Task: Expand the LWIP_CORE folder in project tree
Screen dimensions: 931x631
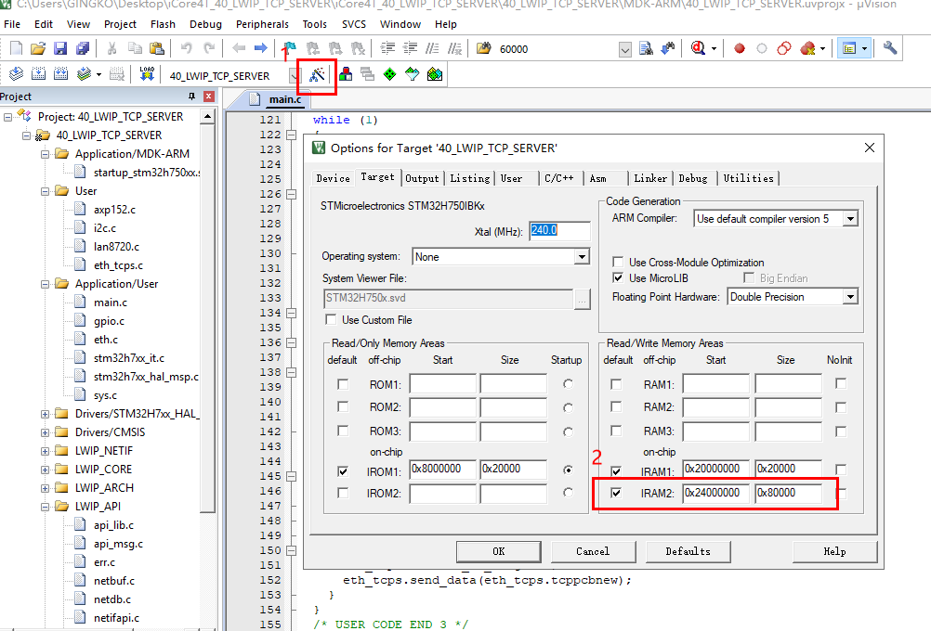Action: [x=45, y=470]
